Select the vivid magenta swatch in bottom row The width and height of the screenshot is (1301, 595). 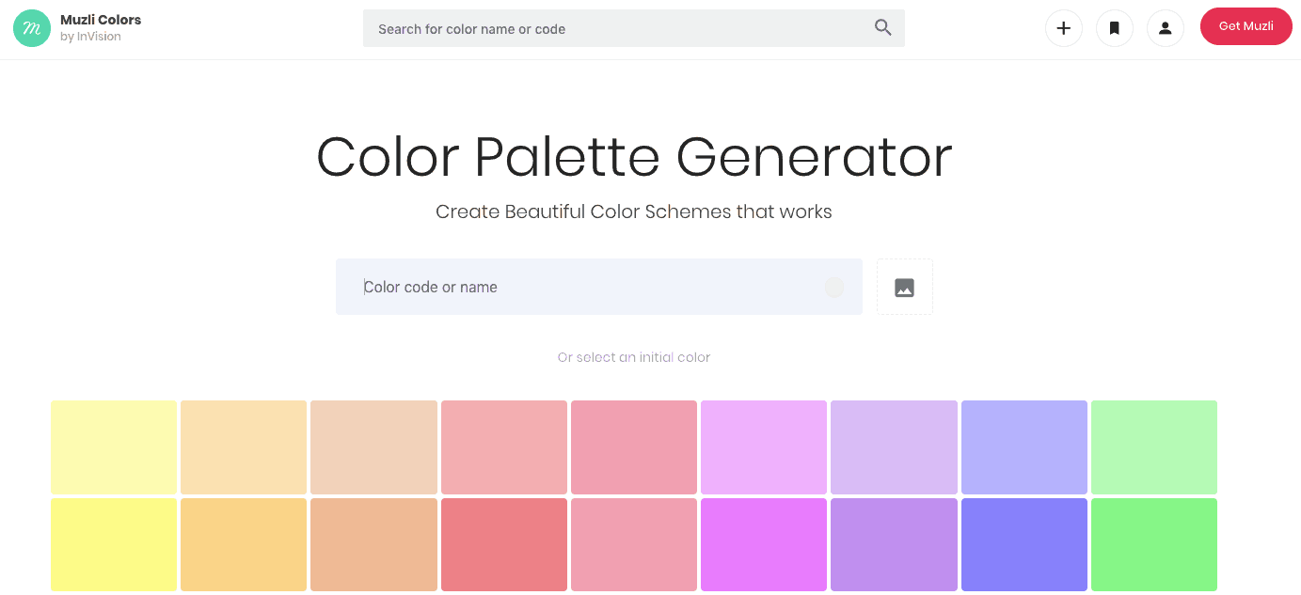[764, 545]
